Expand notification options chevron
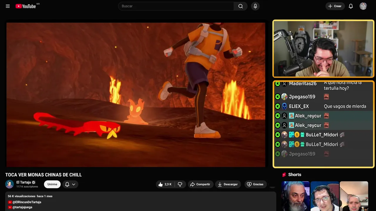Viewport: 376px width, 211px height. point(74,184)
